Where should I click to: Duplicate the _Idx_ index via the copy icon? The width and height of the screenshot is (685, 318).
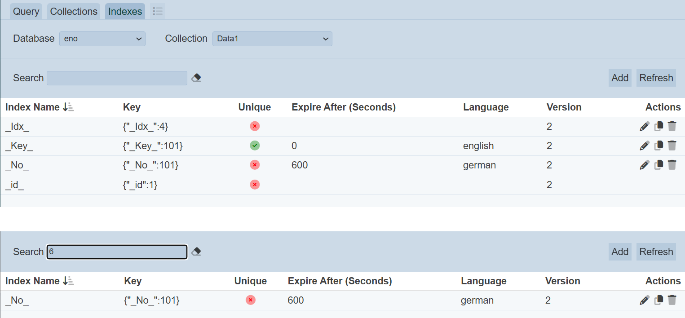pyautogui.click(x=658, y=127)
